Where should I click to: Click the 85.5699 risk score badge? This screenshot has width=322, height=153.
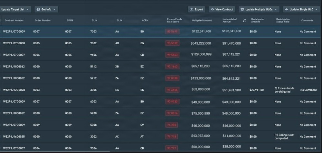173,32
